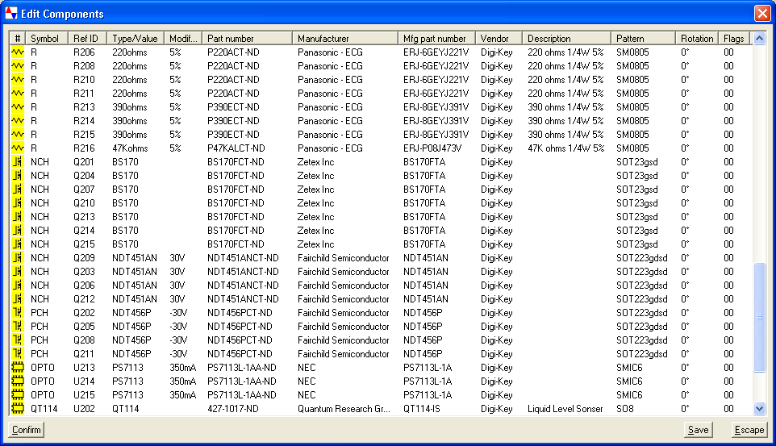Select the IC icon of QT114 row
The height and width of the screenshot is (446, 776).
click(18, 408)
